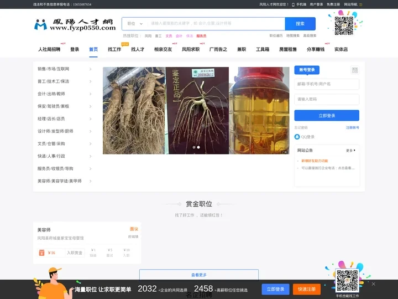Click the 查看更多 button

point(199,275)
